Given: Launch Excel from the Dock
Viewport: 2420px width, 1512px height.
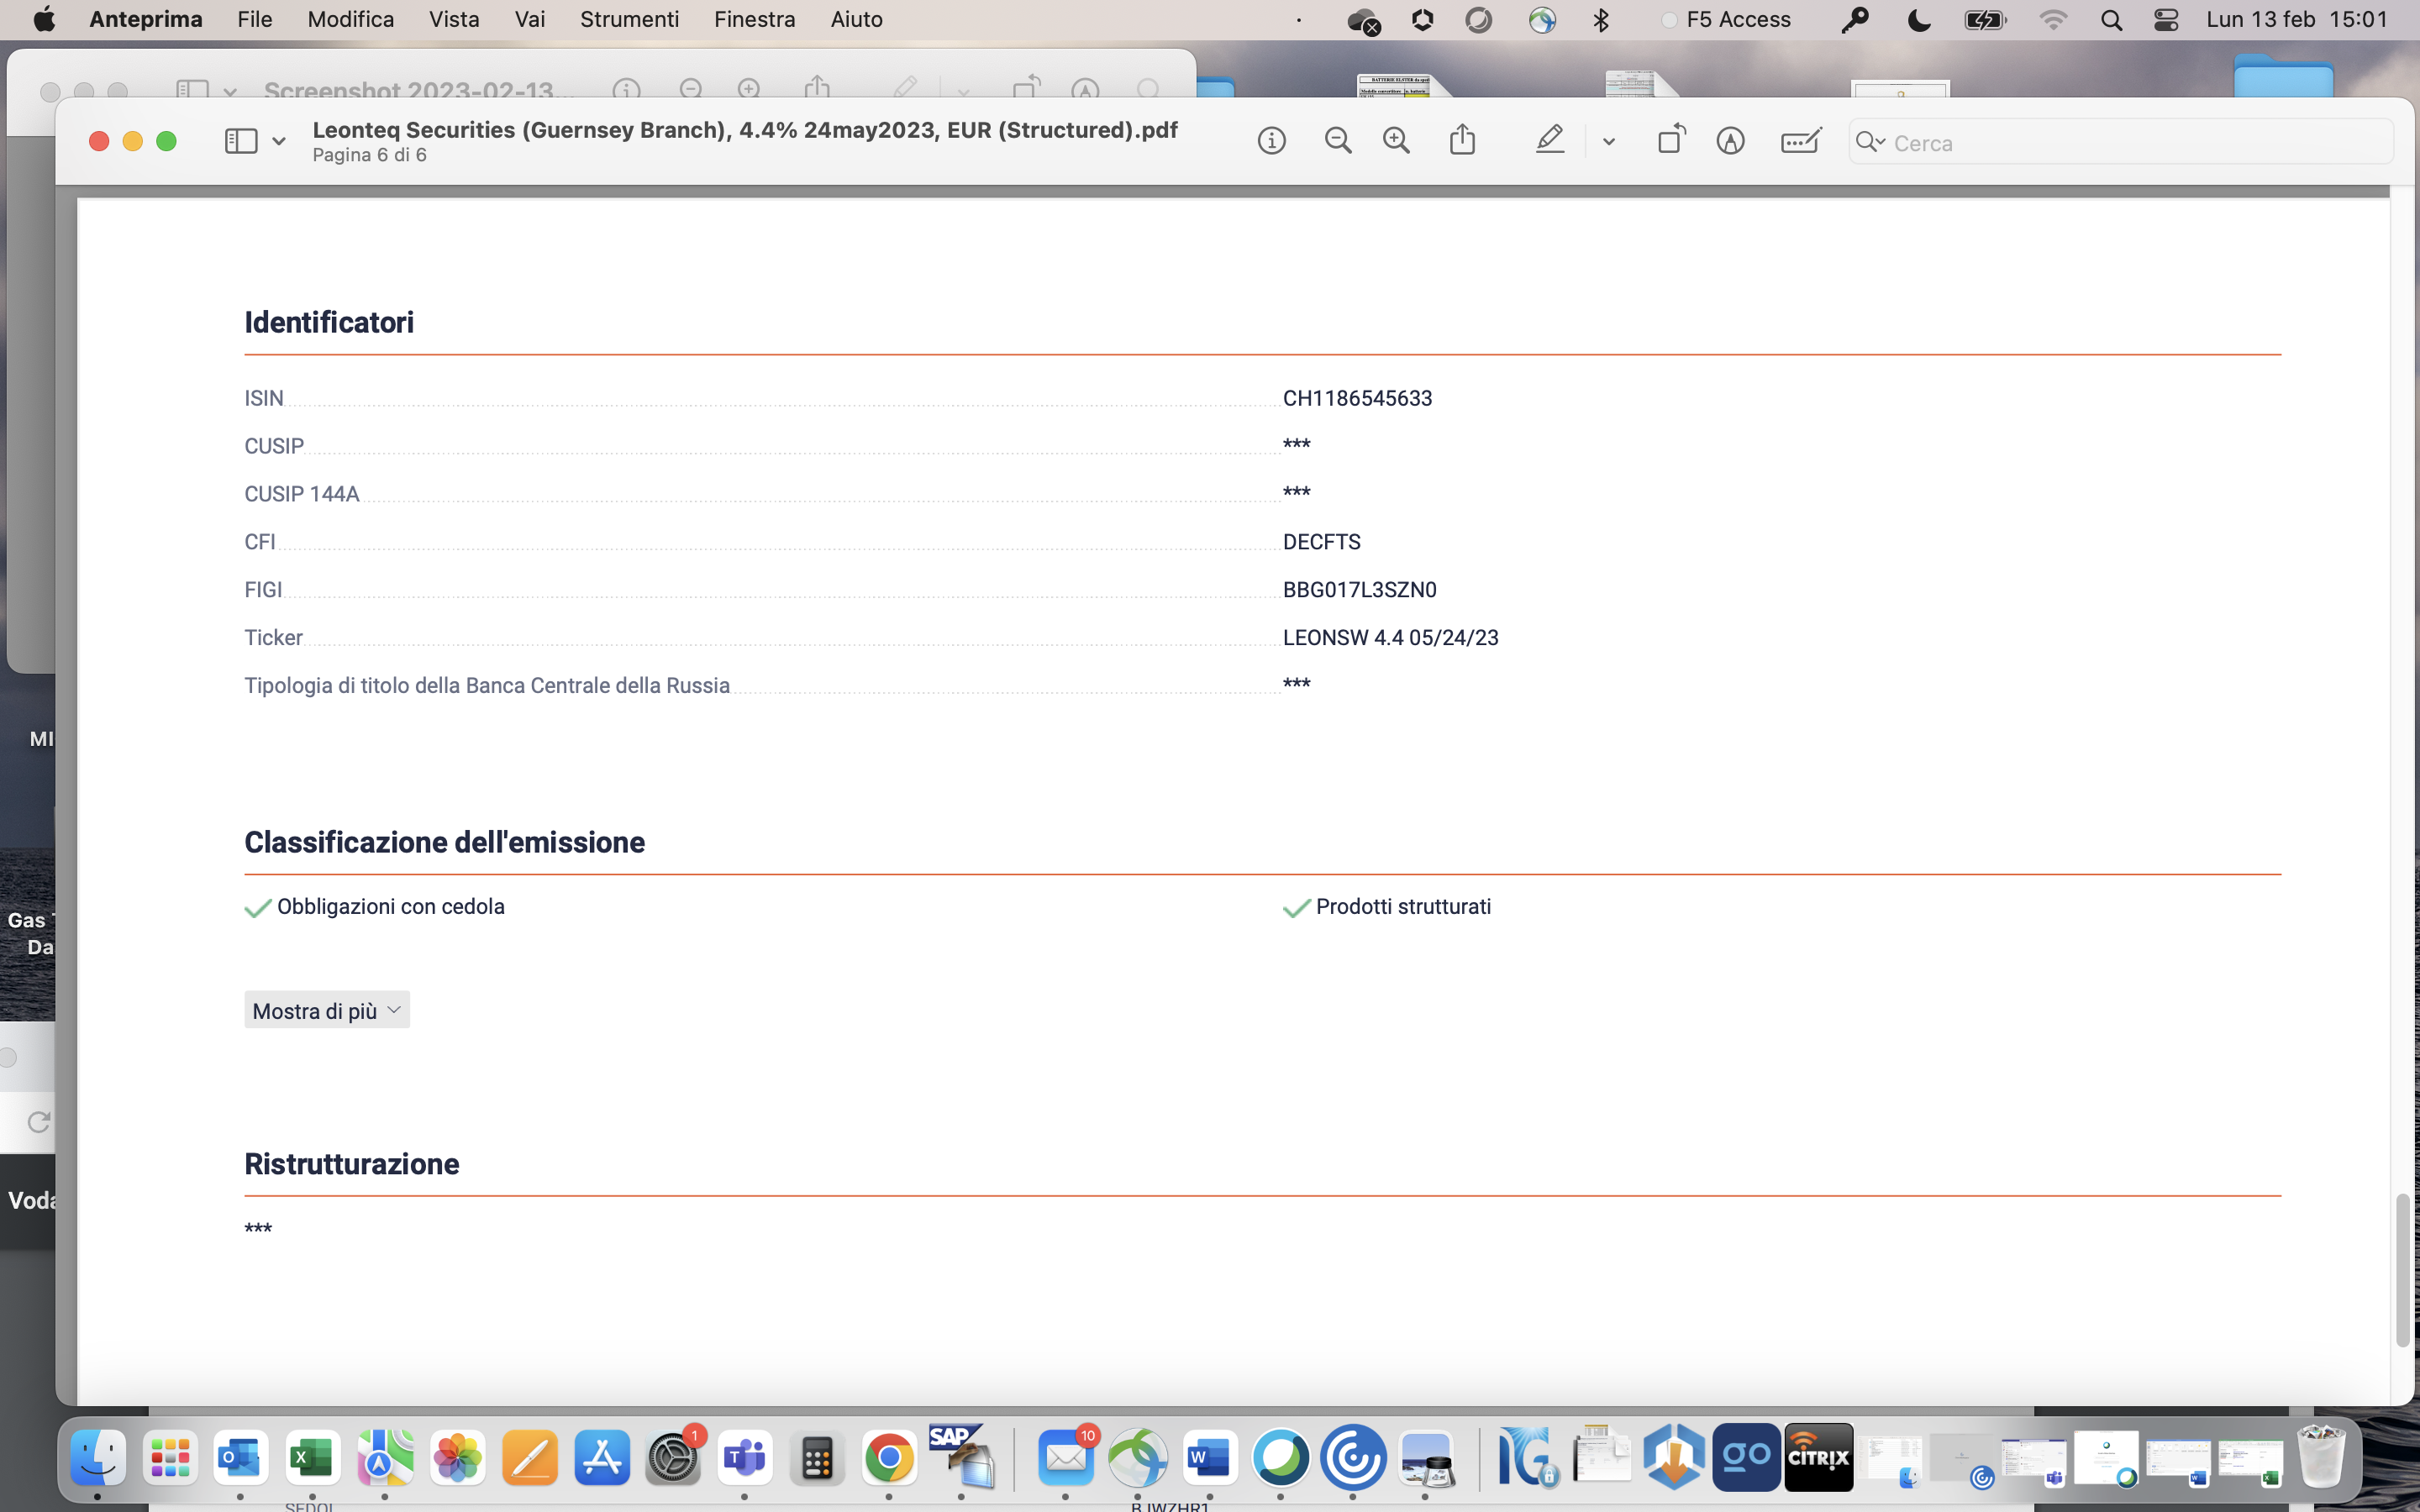Looking at the screenshot, I should 313,1458.
